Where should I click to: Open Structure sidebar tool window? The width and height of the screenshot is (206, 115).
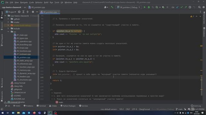click(2, 83)
